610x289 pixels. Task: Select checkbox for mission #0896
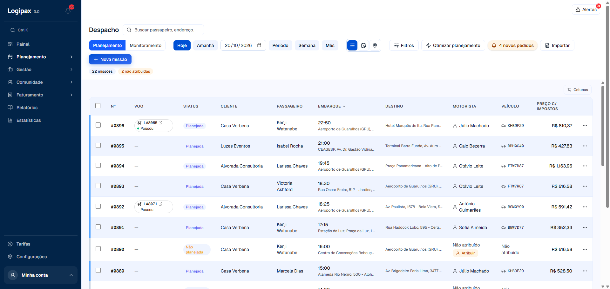point(98,125)
